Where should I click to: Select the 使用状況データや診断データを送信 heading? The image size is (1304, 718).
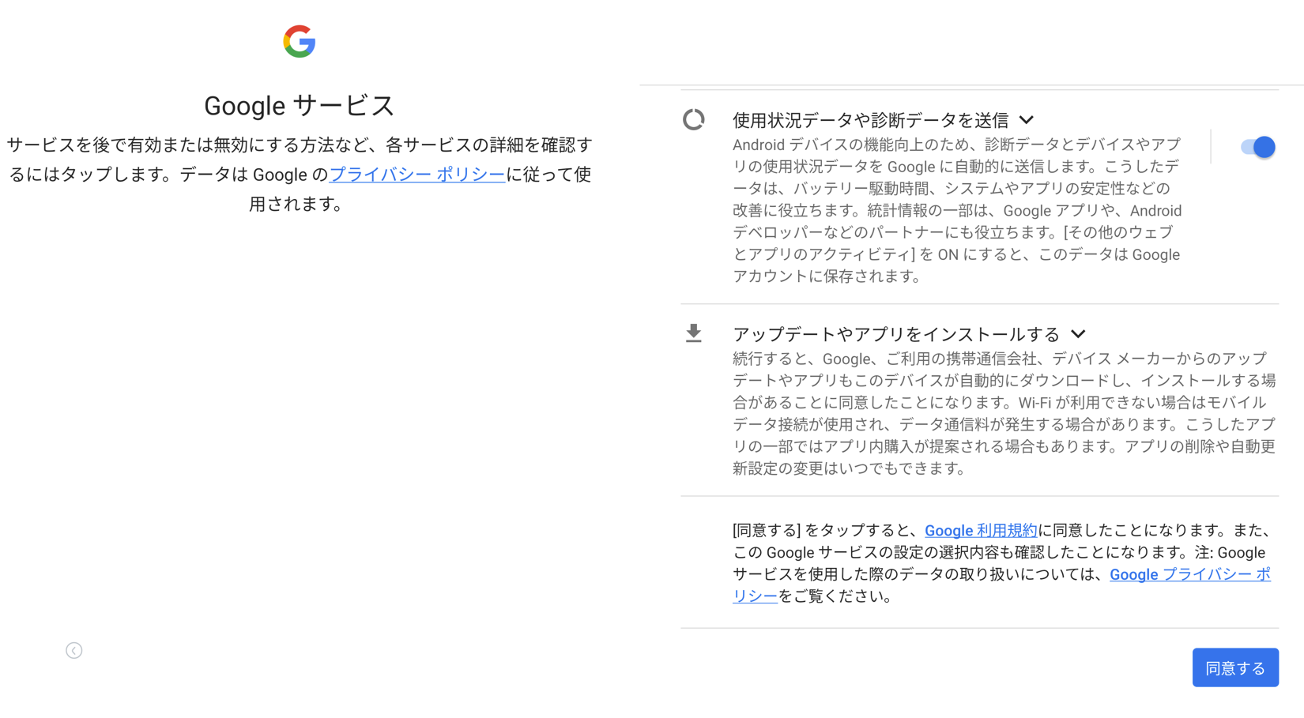tap(870, 120)
